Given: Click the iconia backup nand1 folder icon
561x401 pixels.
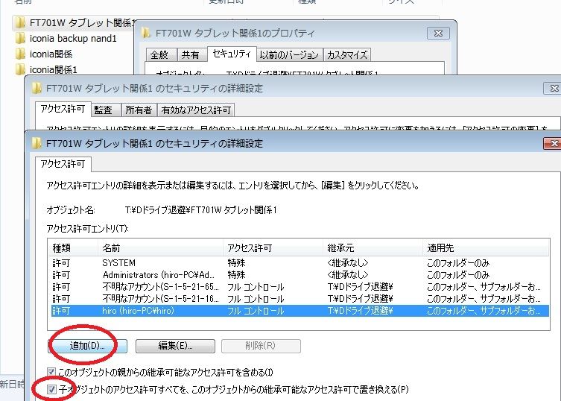Looking at the screenshot, I should tap(21, 38).
